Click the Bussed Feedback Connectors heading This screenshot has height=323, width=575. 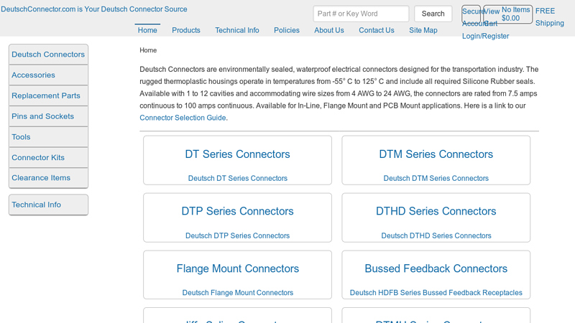[436, 268]
